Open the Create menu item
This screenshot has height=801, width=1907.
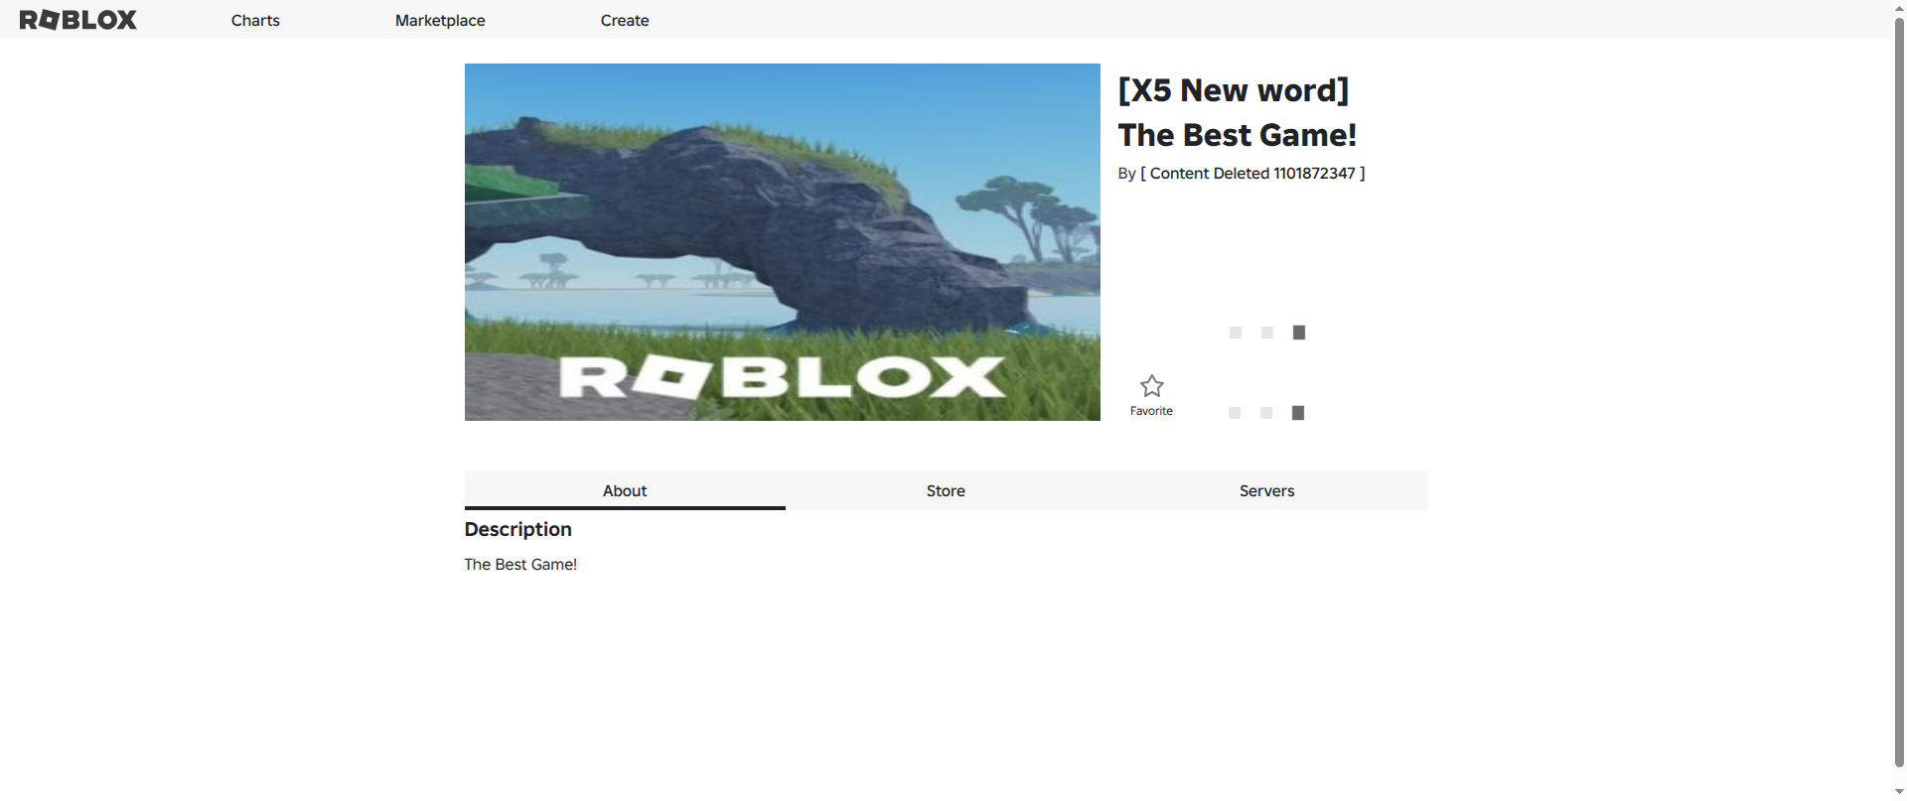tap(625, 20)
